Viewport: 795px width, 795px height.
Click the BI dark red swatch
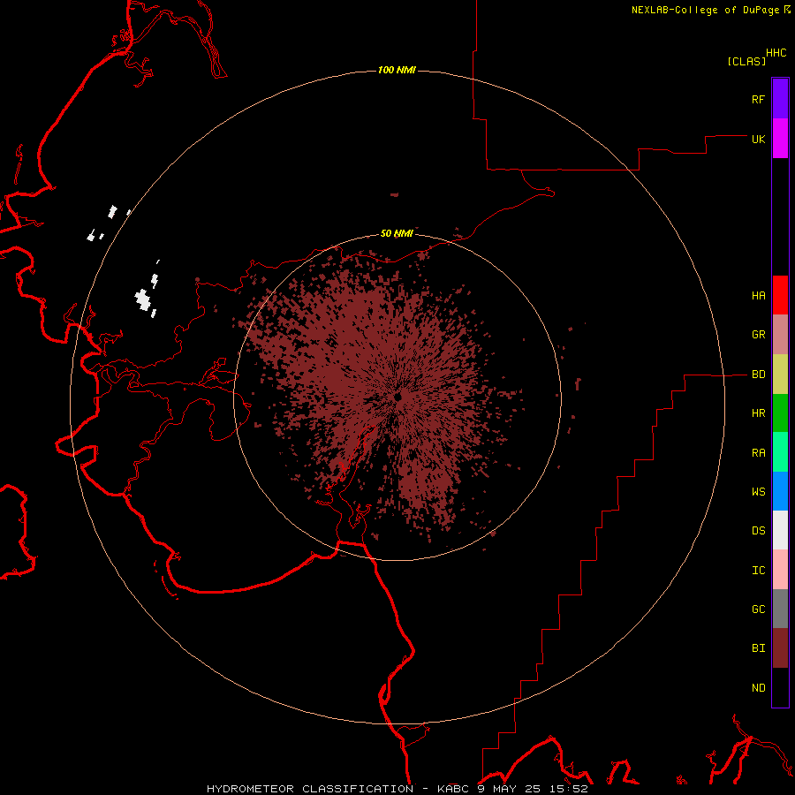pos(780,648)
